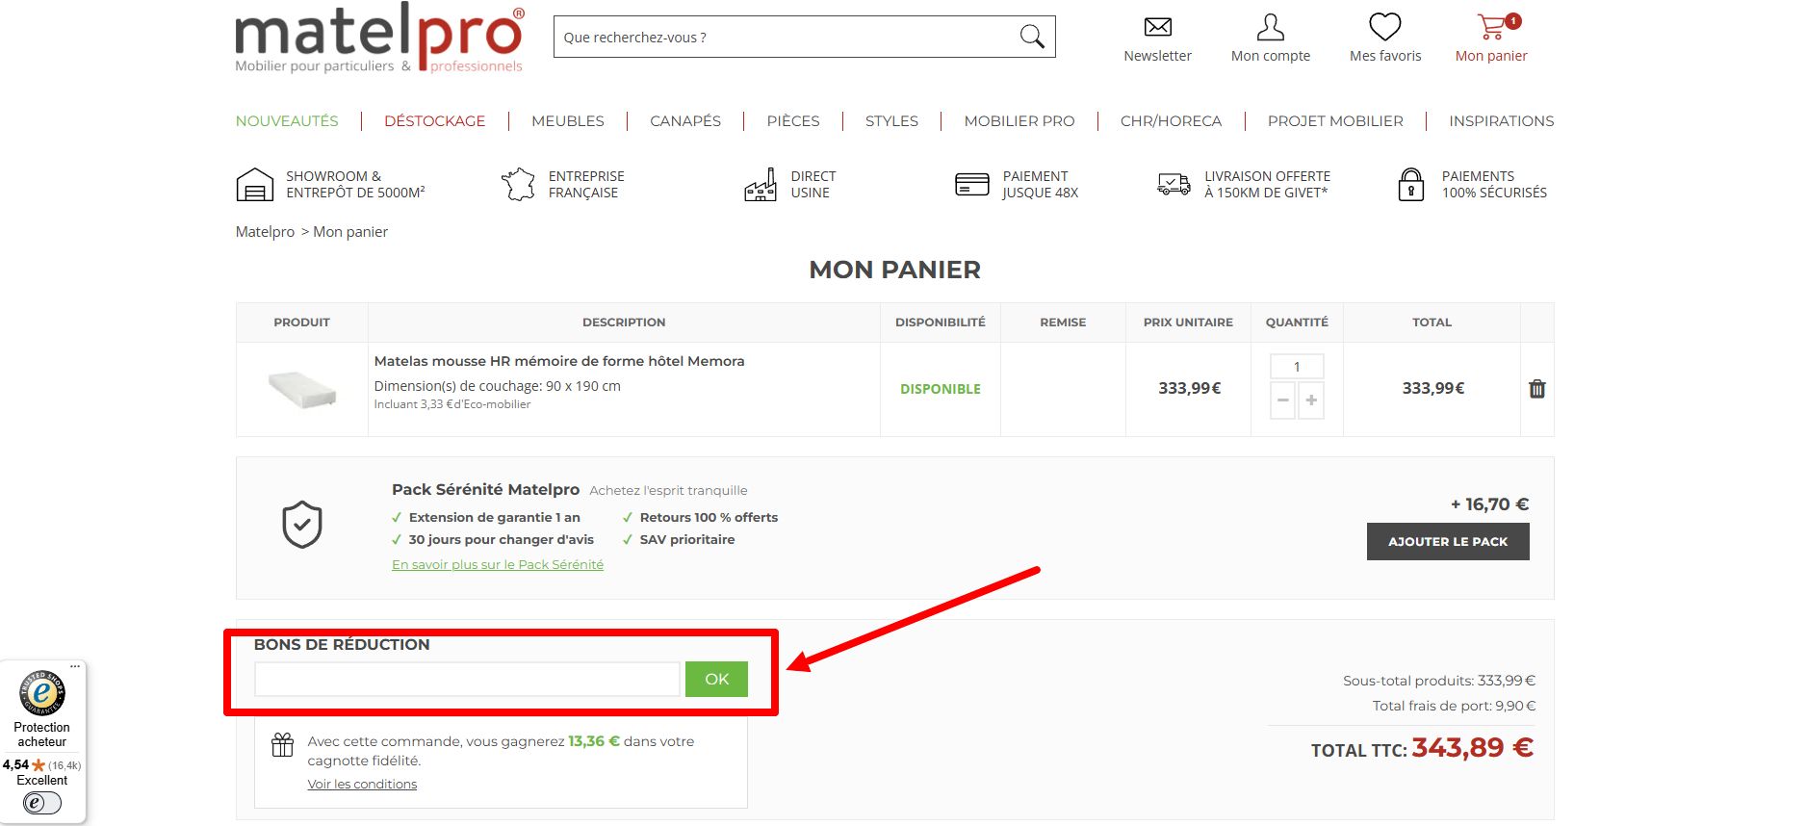Click the Direct usine factory icon
The height and width of the screenshot is (826, 1806).
761,184
